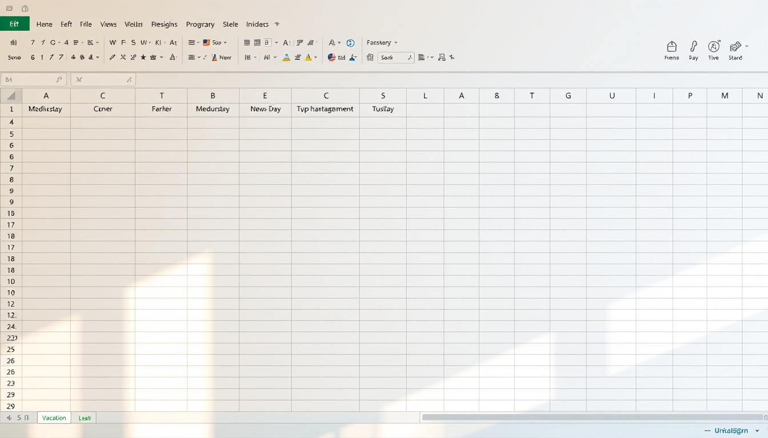Open the Iniders menu
Viewport: 768px width, 438px height.
pyautogui.click(x=257, y=25)
